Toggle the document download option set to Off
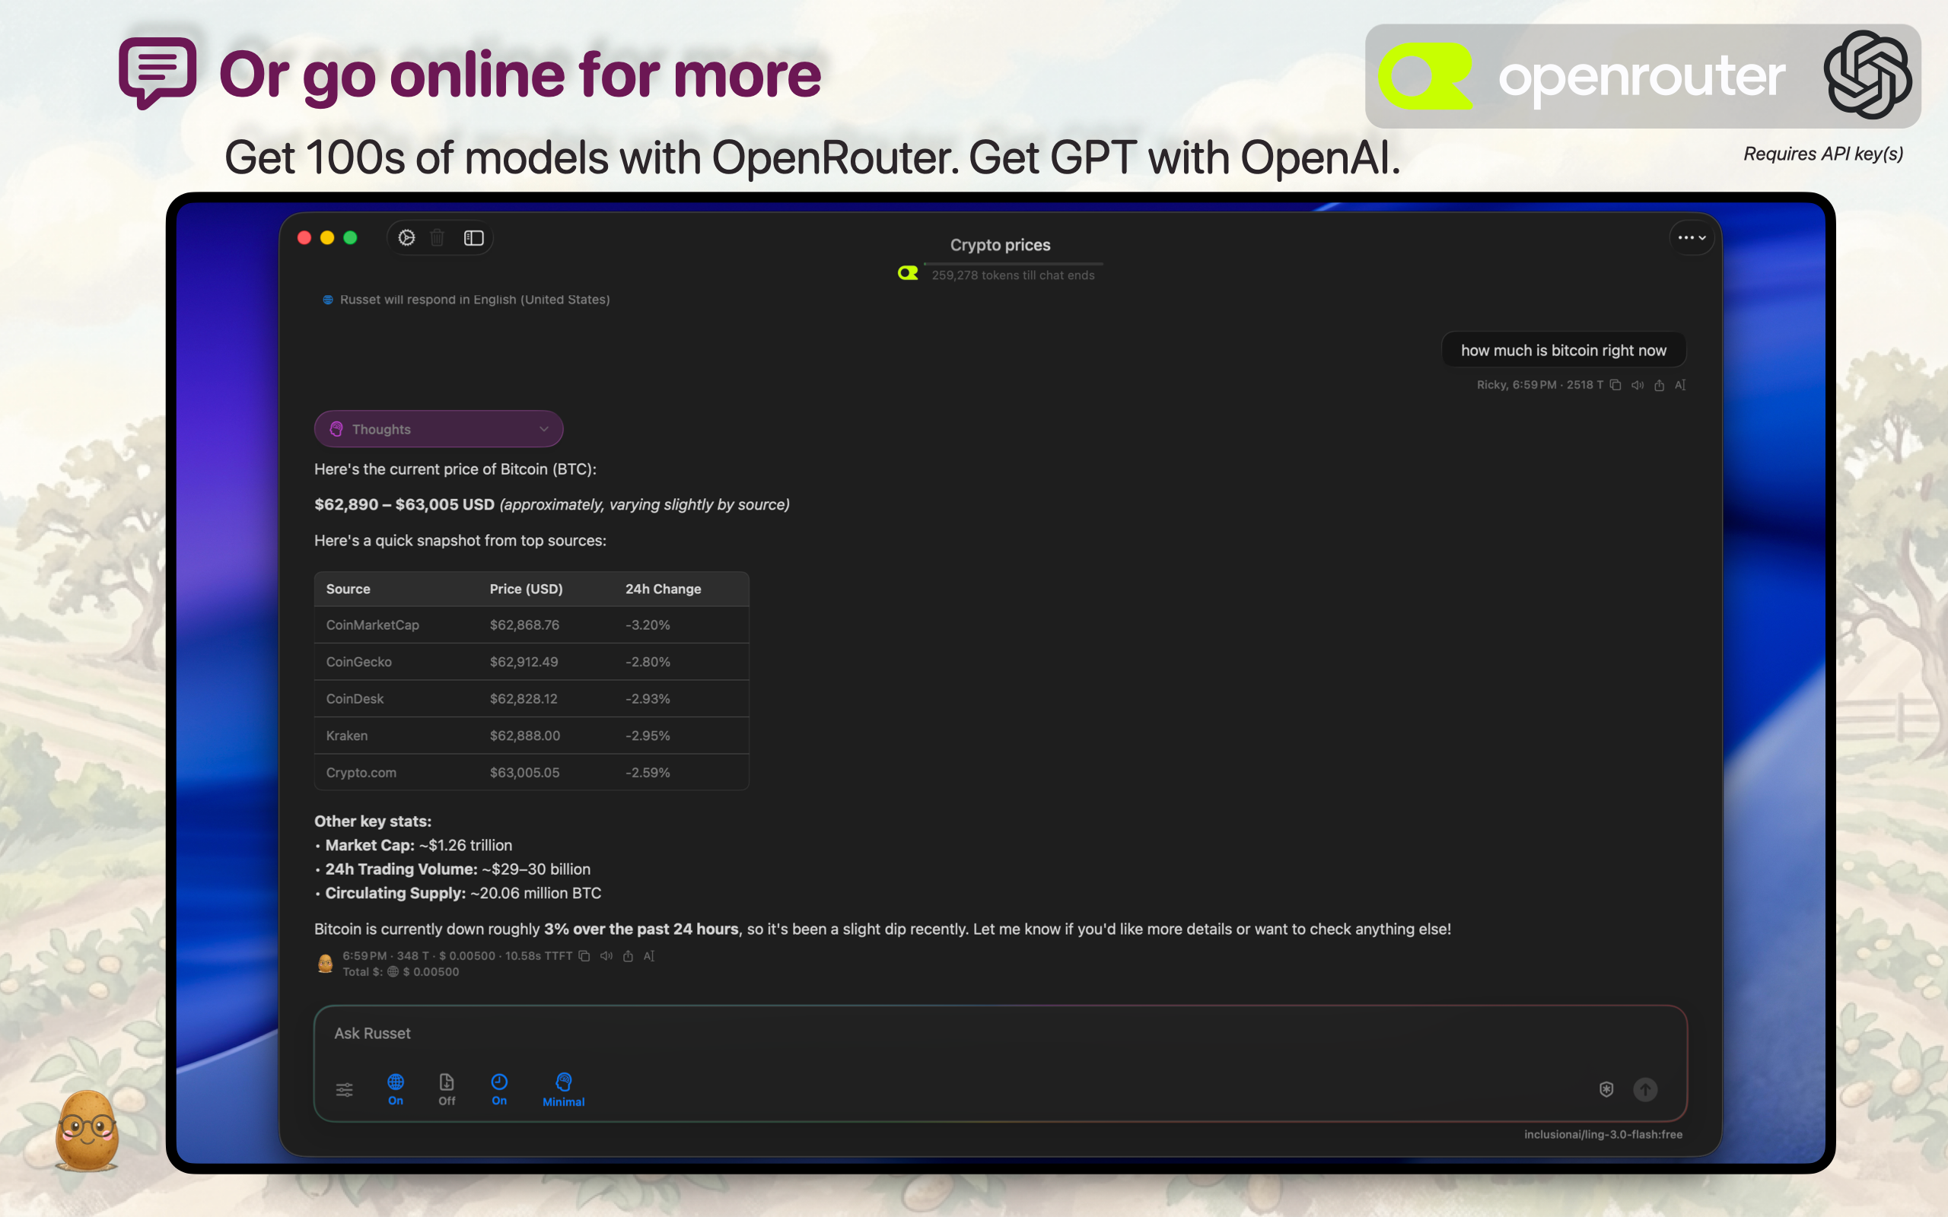 click(x=447, y=1090)
